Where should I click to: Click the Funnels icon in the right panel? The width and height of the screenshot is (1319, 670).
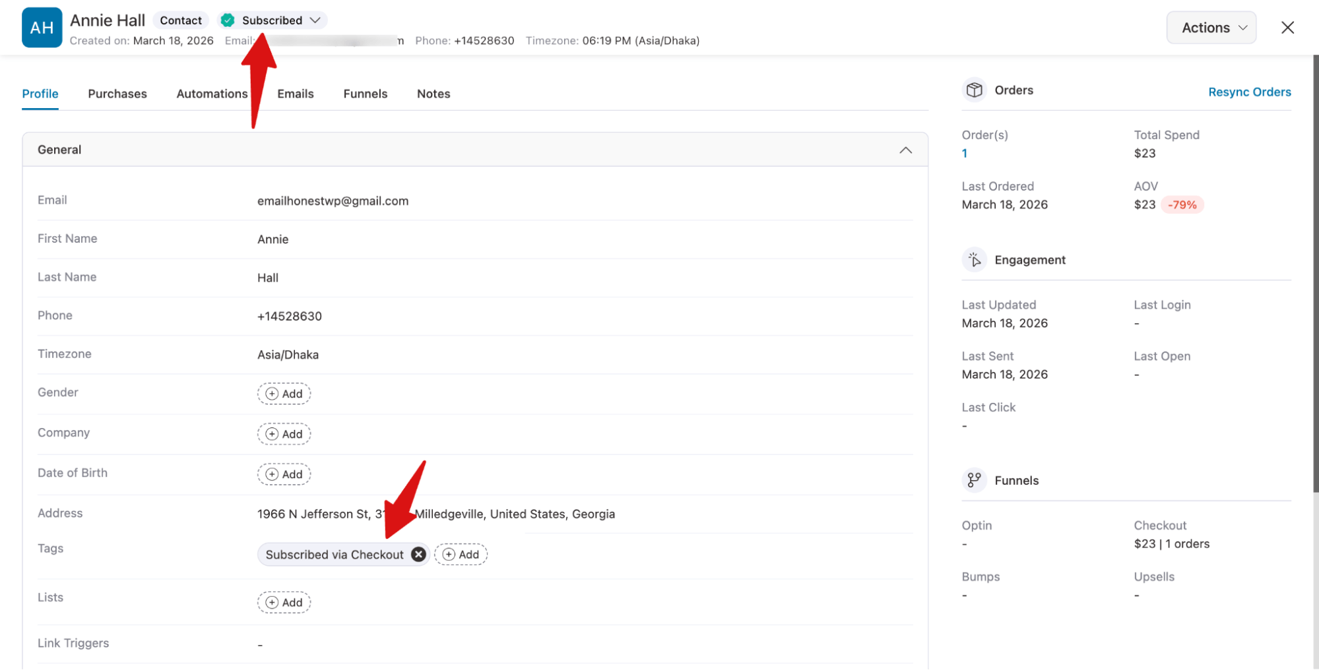pos(975,480)
